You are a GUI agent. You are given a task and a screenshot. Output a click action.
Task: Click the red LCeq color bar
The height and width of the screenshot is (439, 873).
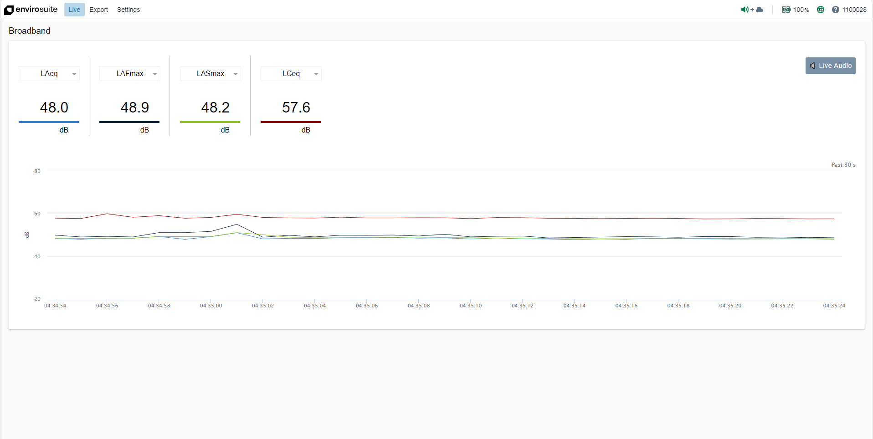point(291,122)
